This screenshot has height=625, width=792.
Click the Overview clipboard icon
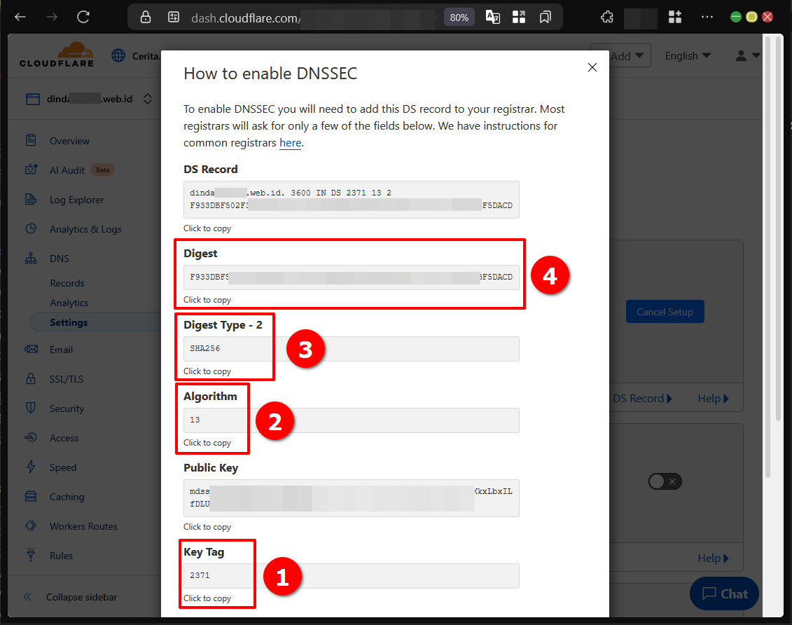[x=31, y=140]
